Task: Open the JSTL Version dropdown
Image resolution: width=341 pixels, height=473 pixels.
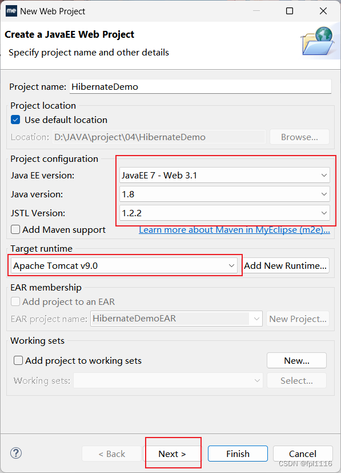Action: tap(224, 213)
